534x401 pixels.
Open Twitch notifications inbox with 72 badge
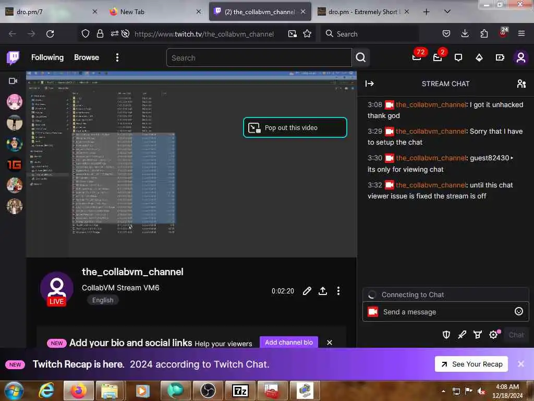point(417,57)
